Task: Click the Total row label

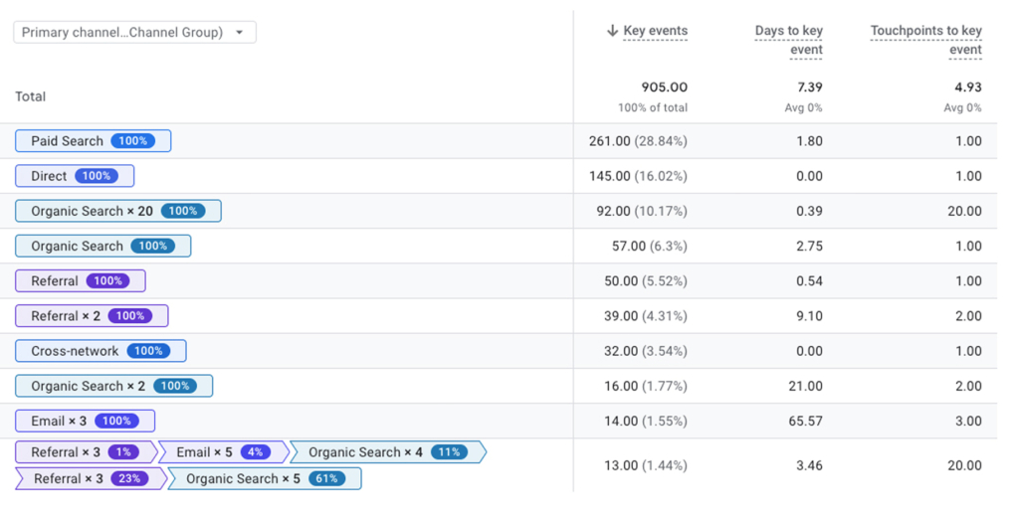Action: (x=31, y=96)
